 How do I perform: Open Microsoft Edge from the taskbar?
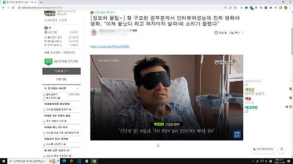(x=64, y=161)
